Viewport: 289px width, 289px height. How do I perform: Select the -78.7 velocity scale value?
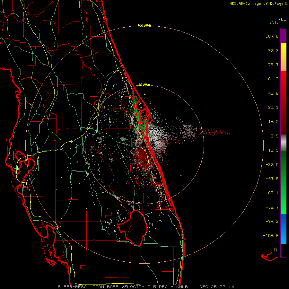pos(272,207)
